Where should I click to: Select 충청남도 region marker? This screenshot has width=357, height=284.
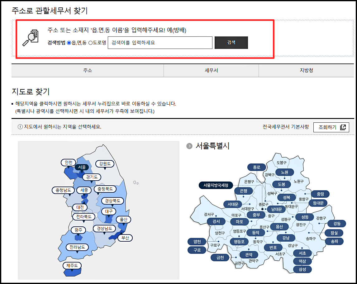pyautogui.click(x=63, y=190)
